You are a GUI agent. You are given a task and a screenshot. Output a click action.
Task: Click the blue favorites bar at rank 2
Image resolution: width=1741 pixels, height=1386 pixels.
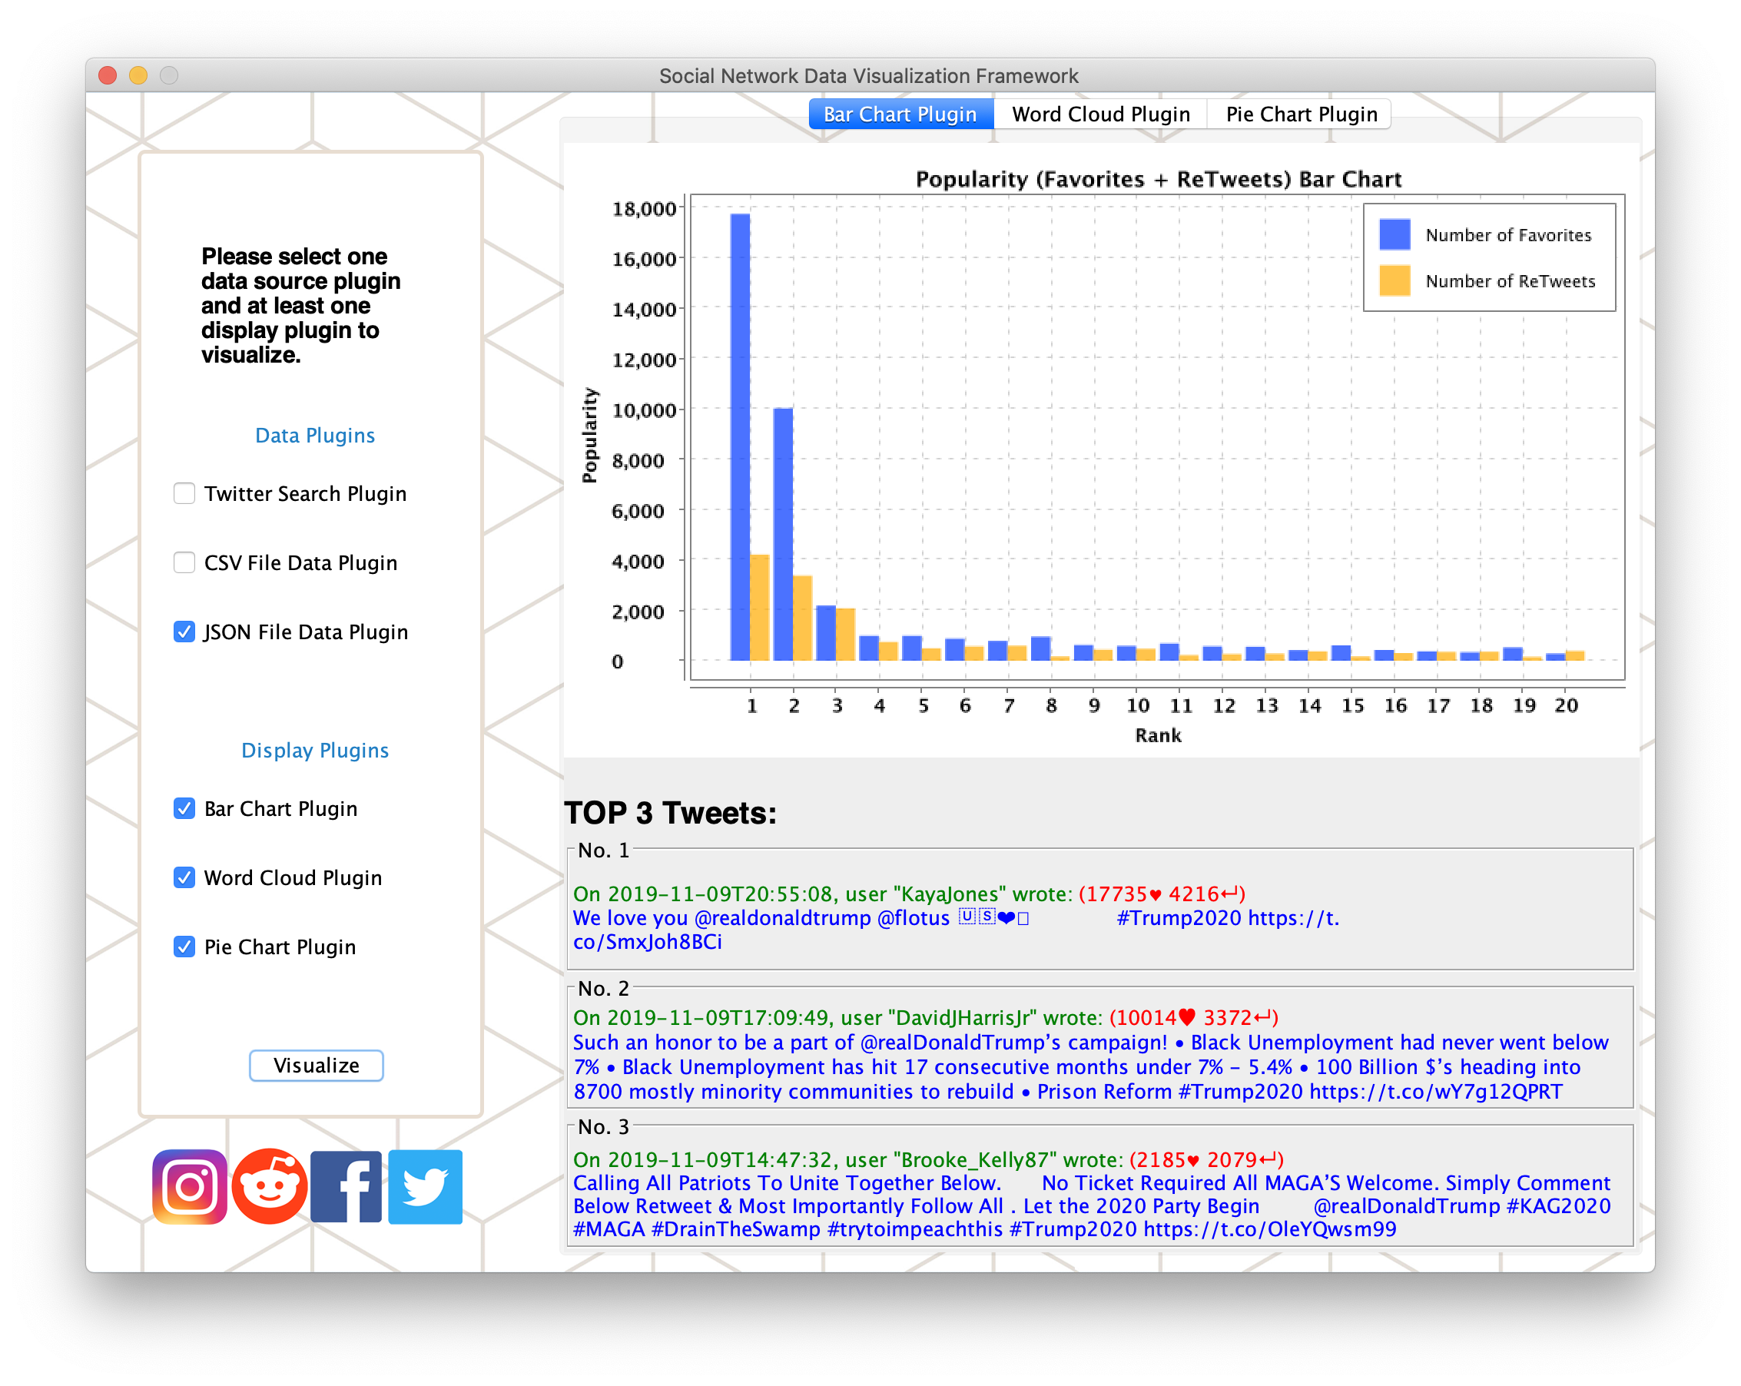pos(782,535)
